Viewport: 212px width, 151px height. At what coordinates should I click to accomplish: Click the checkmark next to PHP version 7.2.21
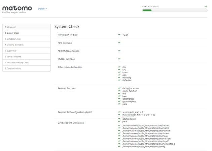point(119,35)
